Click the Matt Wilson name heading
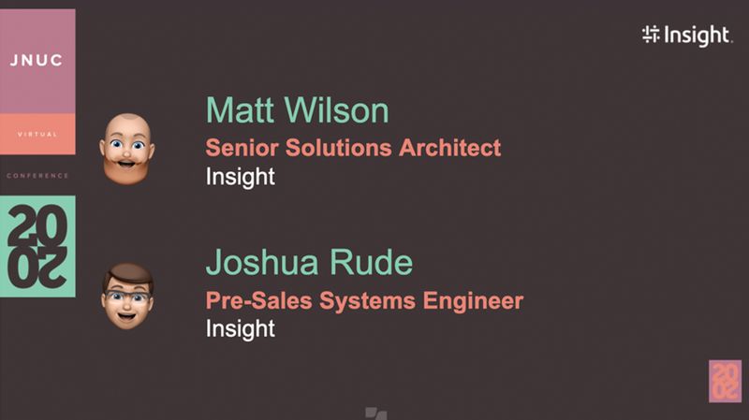The width and height of the screenshot is (749, 420). [297, 110]
